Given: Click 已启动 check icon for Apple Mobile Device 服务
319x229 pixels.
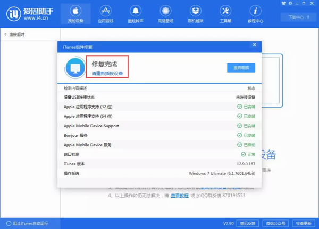Looking at the screenshot, I should point(239,145).
